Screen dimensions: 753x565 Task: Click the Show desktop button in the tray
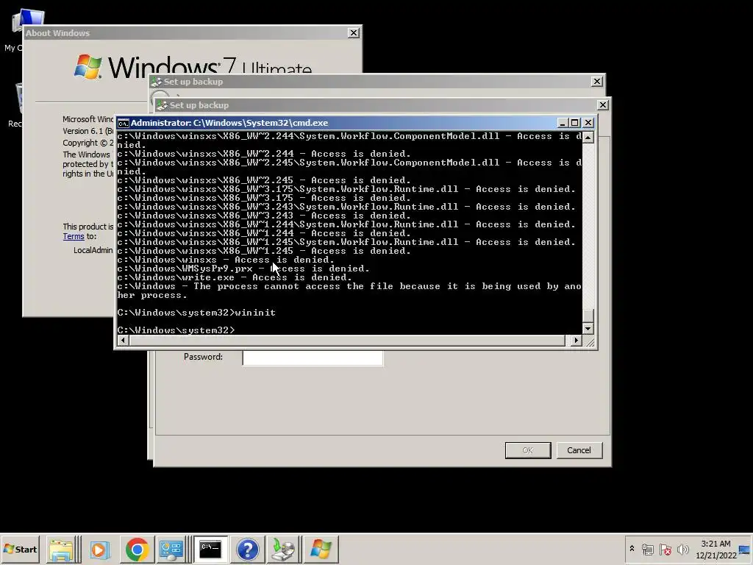point(745,550)
